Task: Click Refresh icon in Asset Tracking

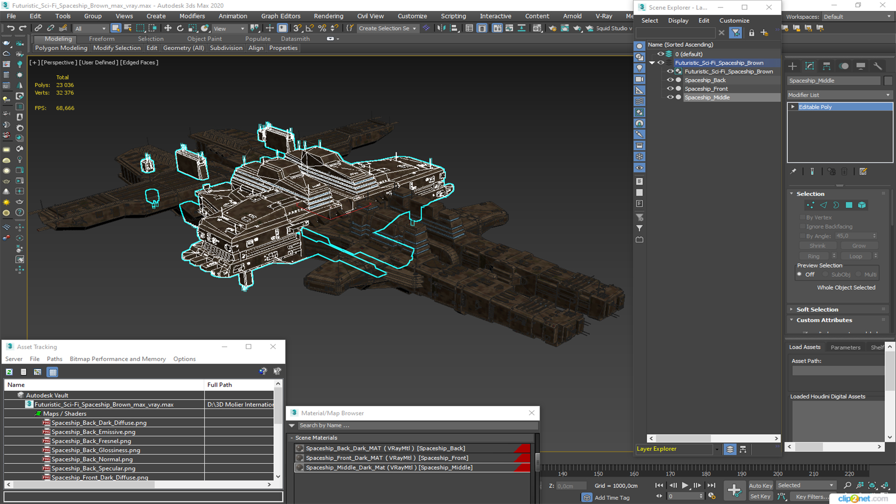Action: tap(9, 372)
